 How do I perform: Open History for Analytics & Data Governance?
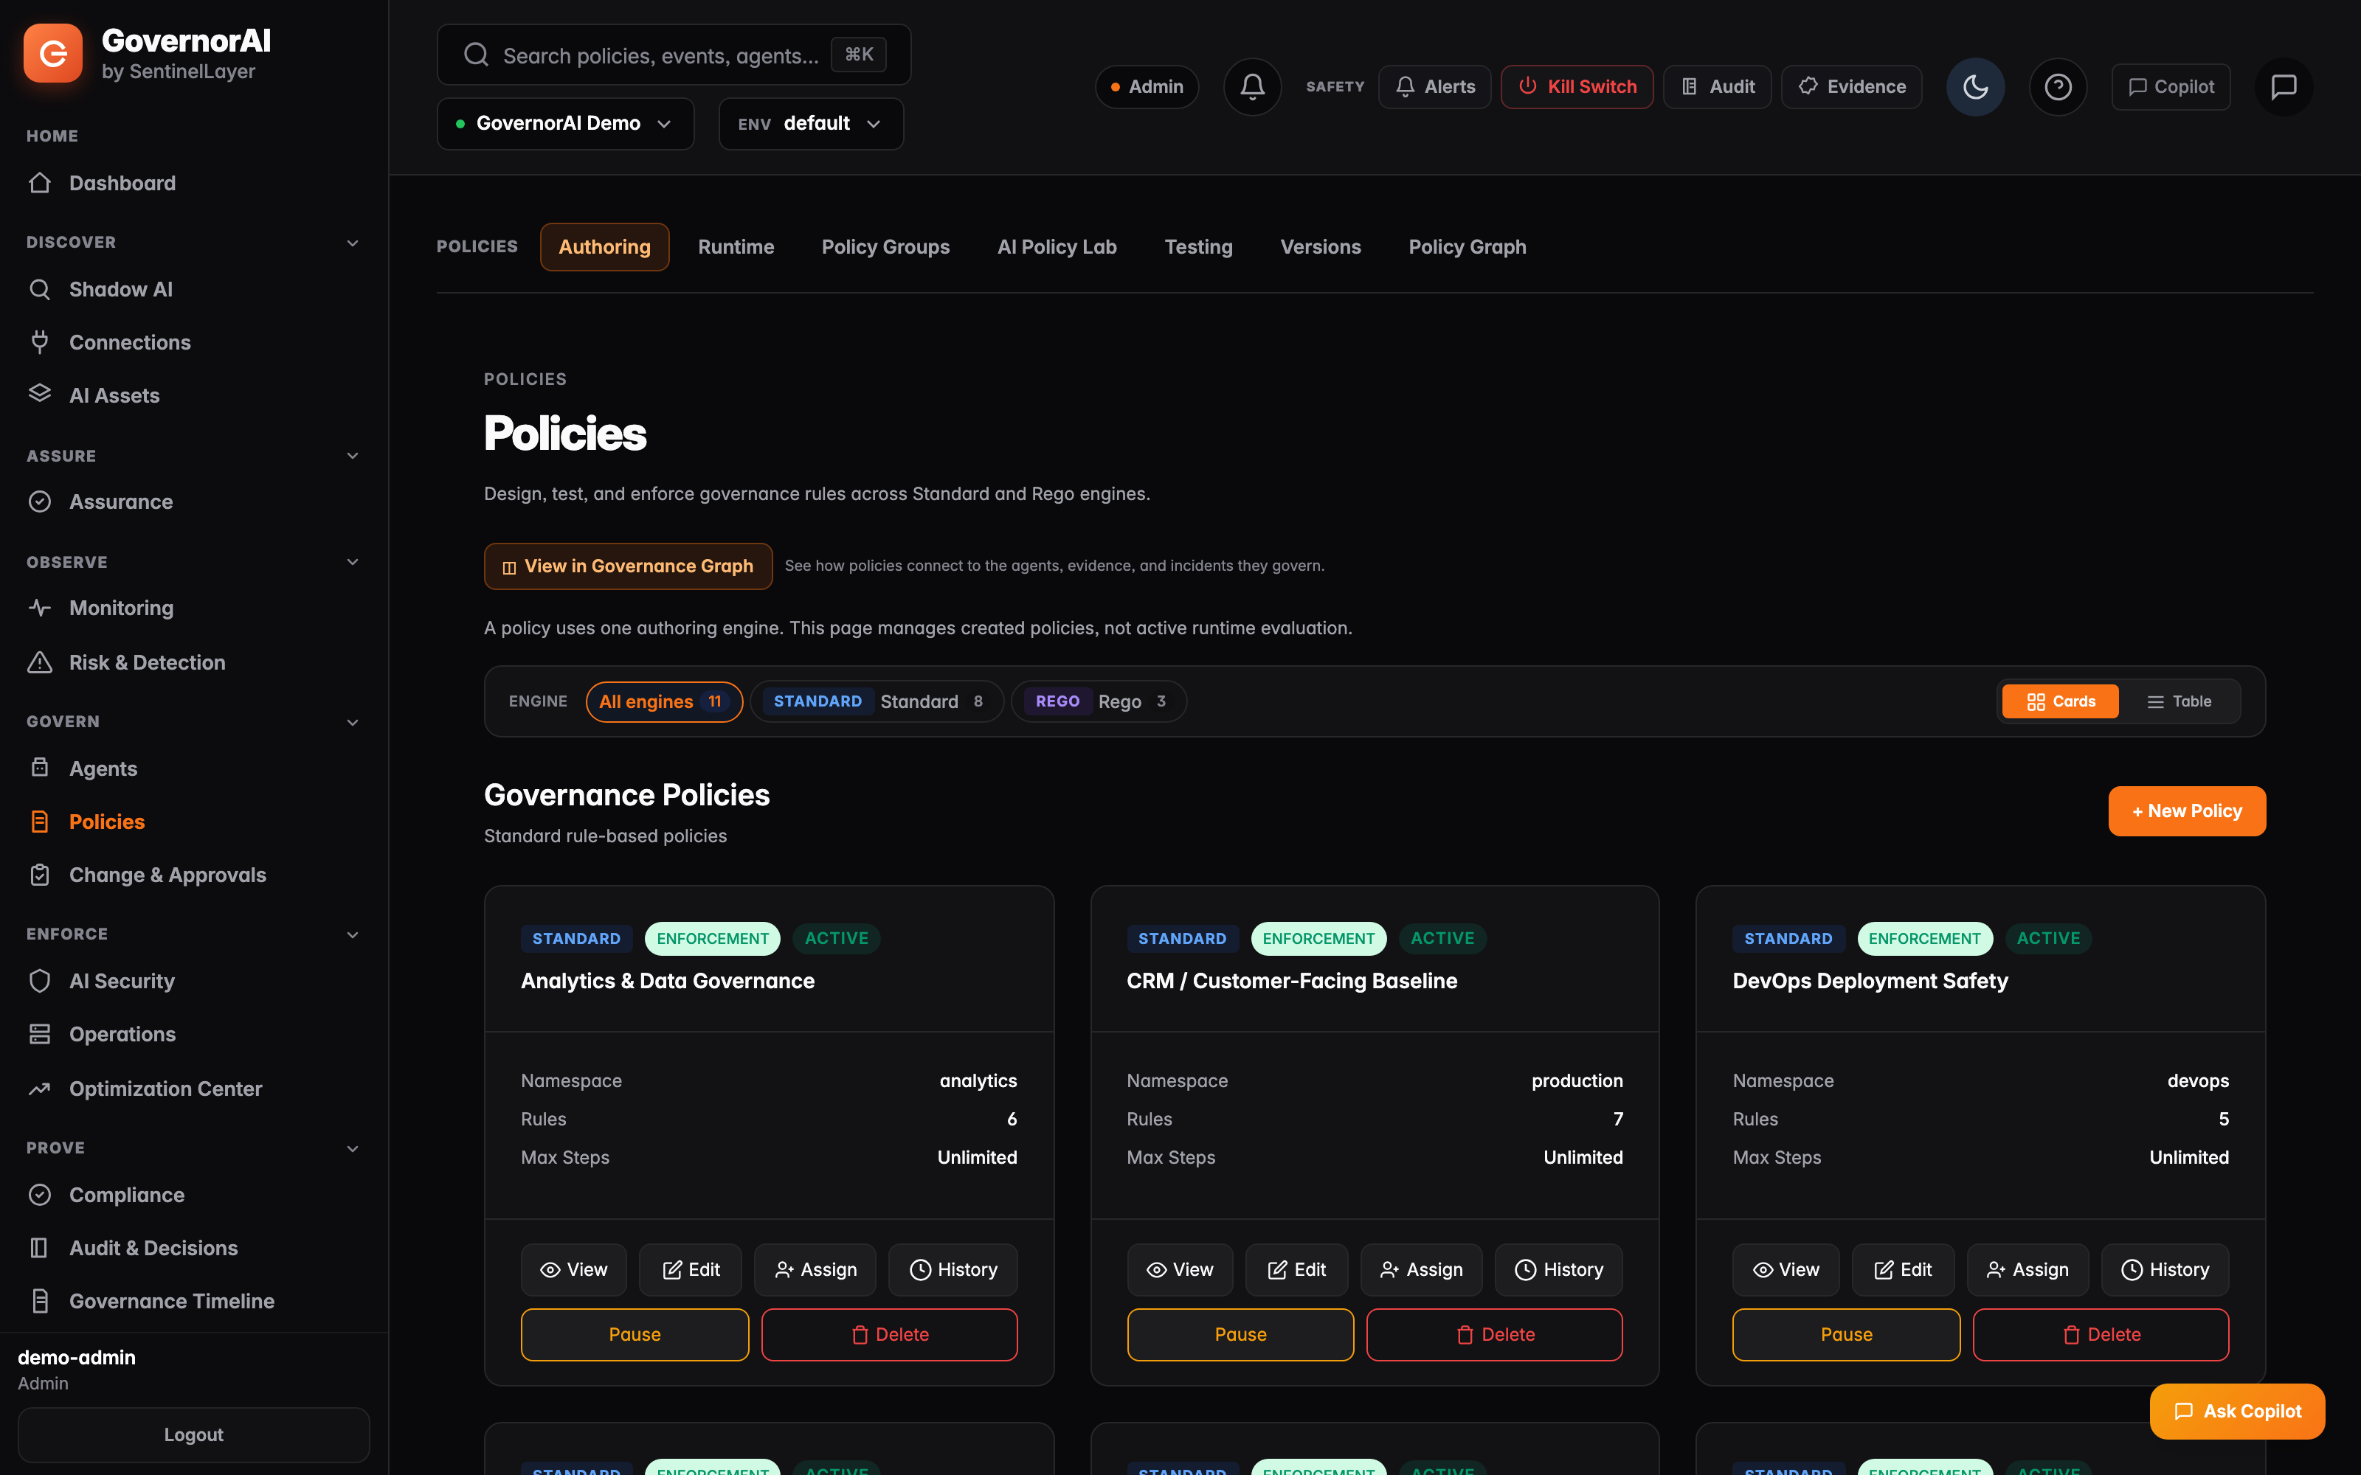(x=953, y=1269)
